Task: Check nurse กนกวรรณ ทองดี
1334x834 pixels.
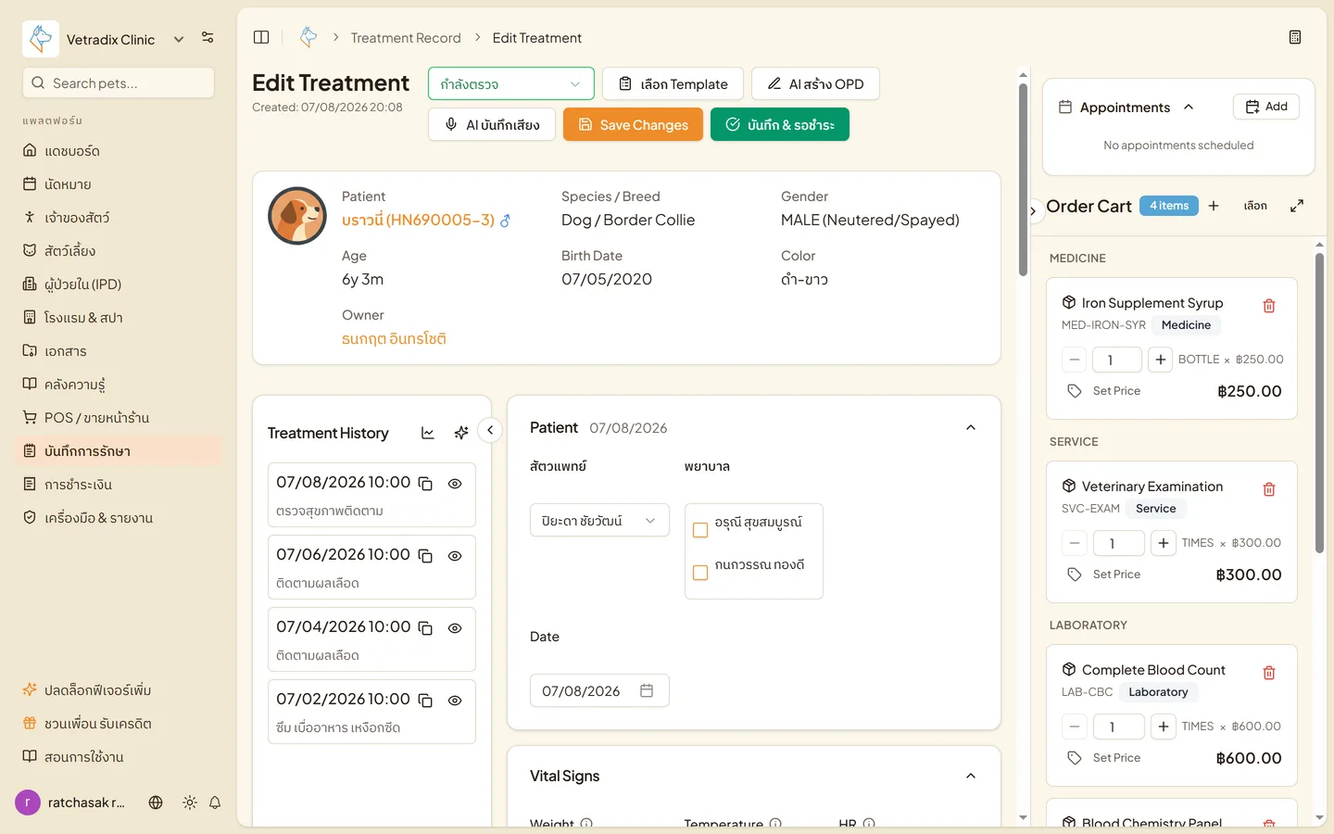Action: [700, 573]
